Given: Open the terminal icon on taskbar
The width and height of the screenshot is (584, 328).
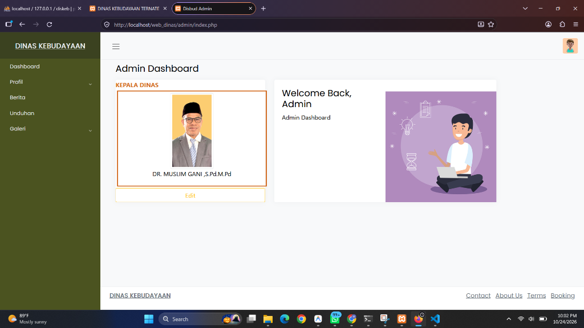Looking at the screenshot, I should click(368, 319).
